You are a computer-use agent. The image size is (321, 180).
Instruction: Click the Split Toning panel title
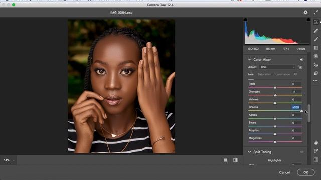coord(262,152)
